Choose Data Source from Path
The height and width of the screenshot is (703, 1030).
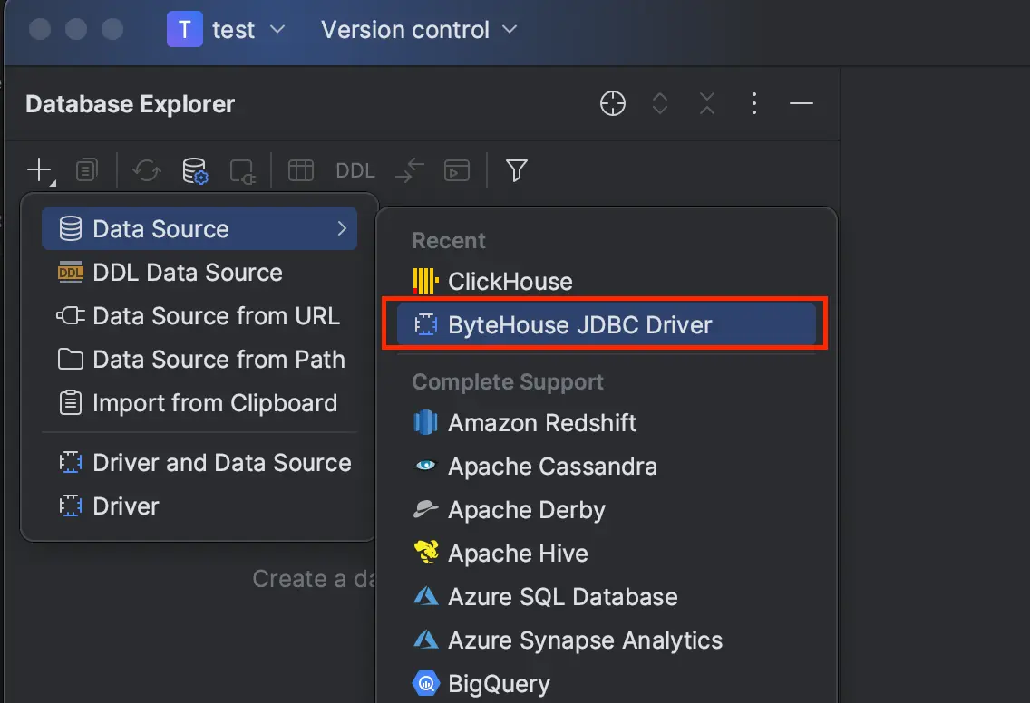coord(199,359)
